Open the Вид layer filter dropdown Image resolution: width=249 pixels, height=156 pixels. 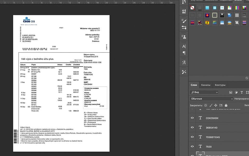(204, 92)
